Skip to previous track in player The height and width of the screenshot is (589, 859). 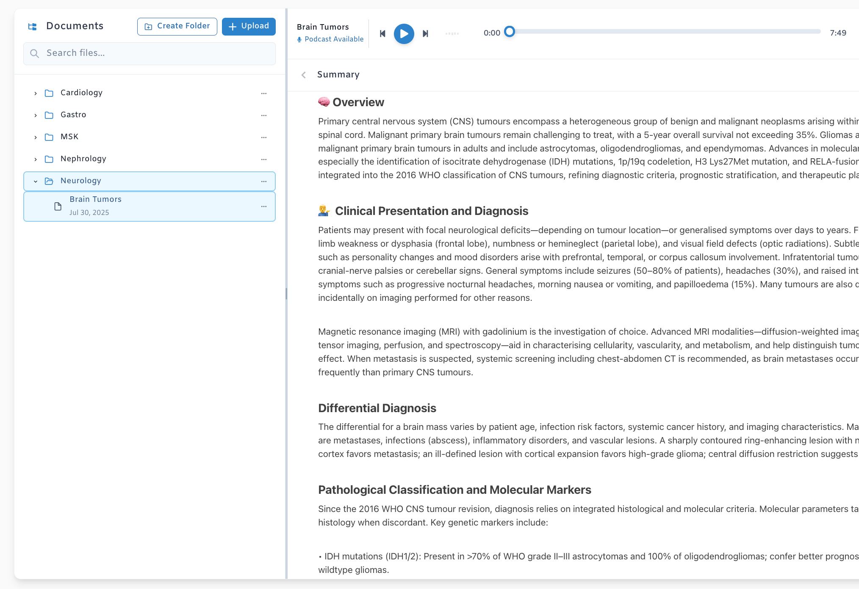382,33
